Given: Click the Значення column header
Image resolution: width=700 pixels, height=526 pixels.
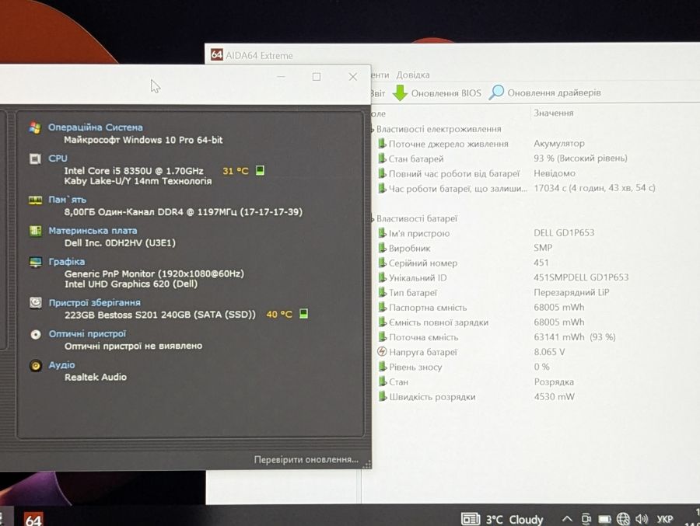Looking at the screenshot, I should click(554, 113).
